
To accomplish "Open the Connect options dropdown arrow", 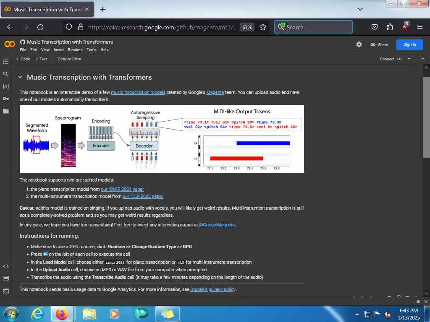I will tap(409, 59).
